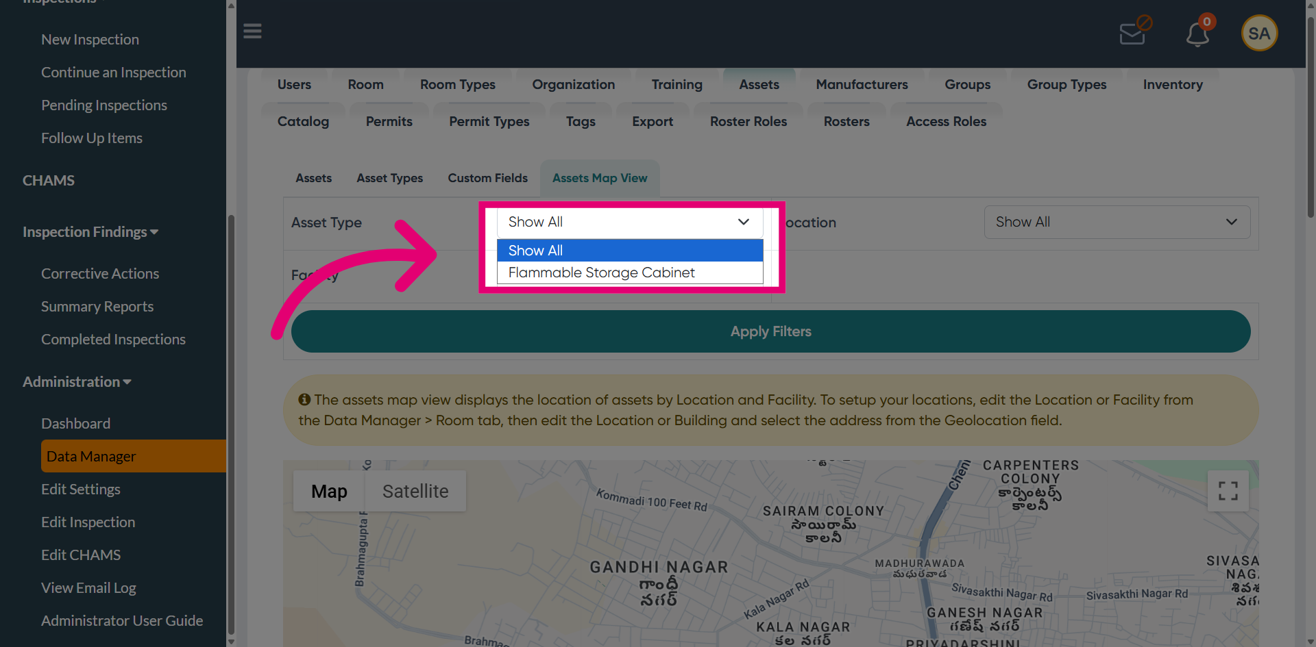Select the Assets Map View sub-tab

[x=600, y=178]
